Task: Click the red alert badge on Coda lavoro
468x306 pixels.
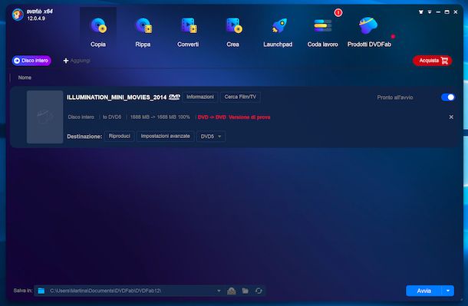Action: (x=338, y=12)
